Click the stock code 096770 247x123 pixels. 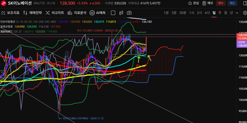pyautogui.click(x=39, y=3)
